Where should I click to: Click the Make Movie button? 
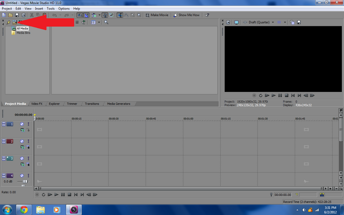click(x=157, y=15)
